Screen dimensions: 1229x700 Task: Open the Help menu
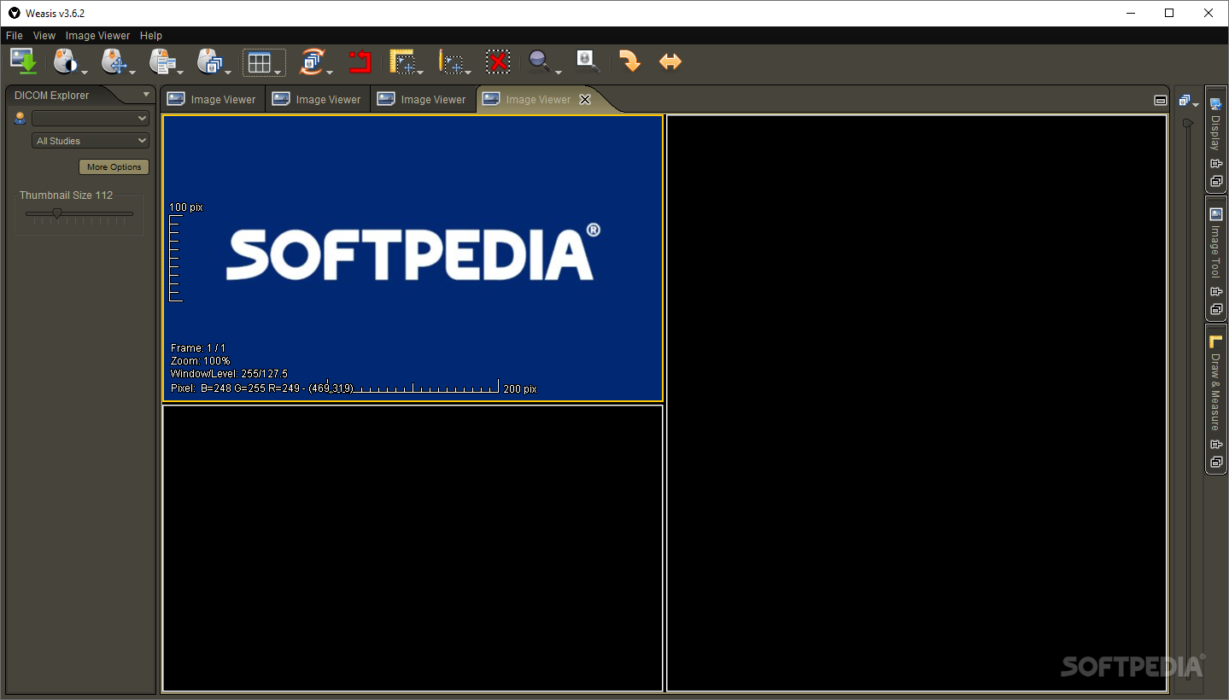tap(151, 36)
